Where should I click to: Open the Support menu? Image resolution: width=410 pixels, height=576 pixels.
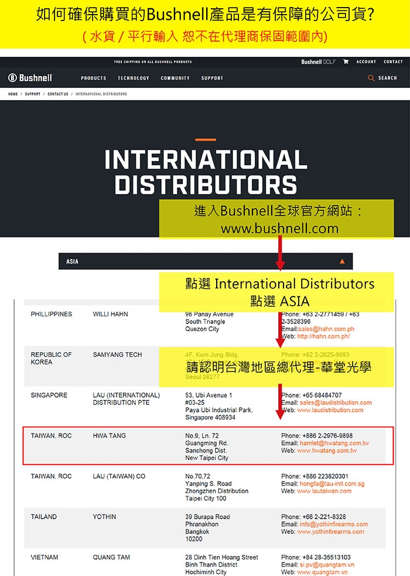pos(212,78)
